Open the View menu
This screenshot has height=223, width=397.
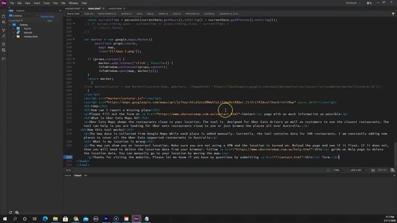(x=27, y=3)
